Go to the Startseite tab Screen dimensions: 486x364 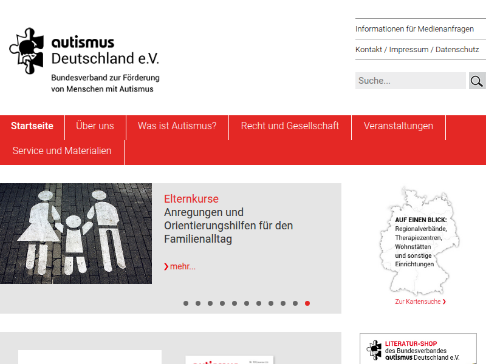pyautogui.click(x=32, y=126)
